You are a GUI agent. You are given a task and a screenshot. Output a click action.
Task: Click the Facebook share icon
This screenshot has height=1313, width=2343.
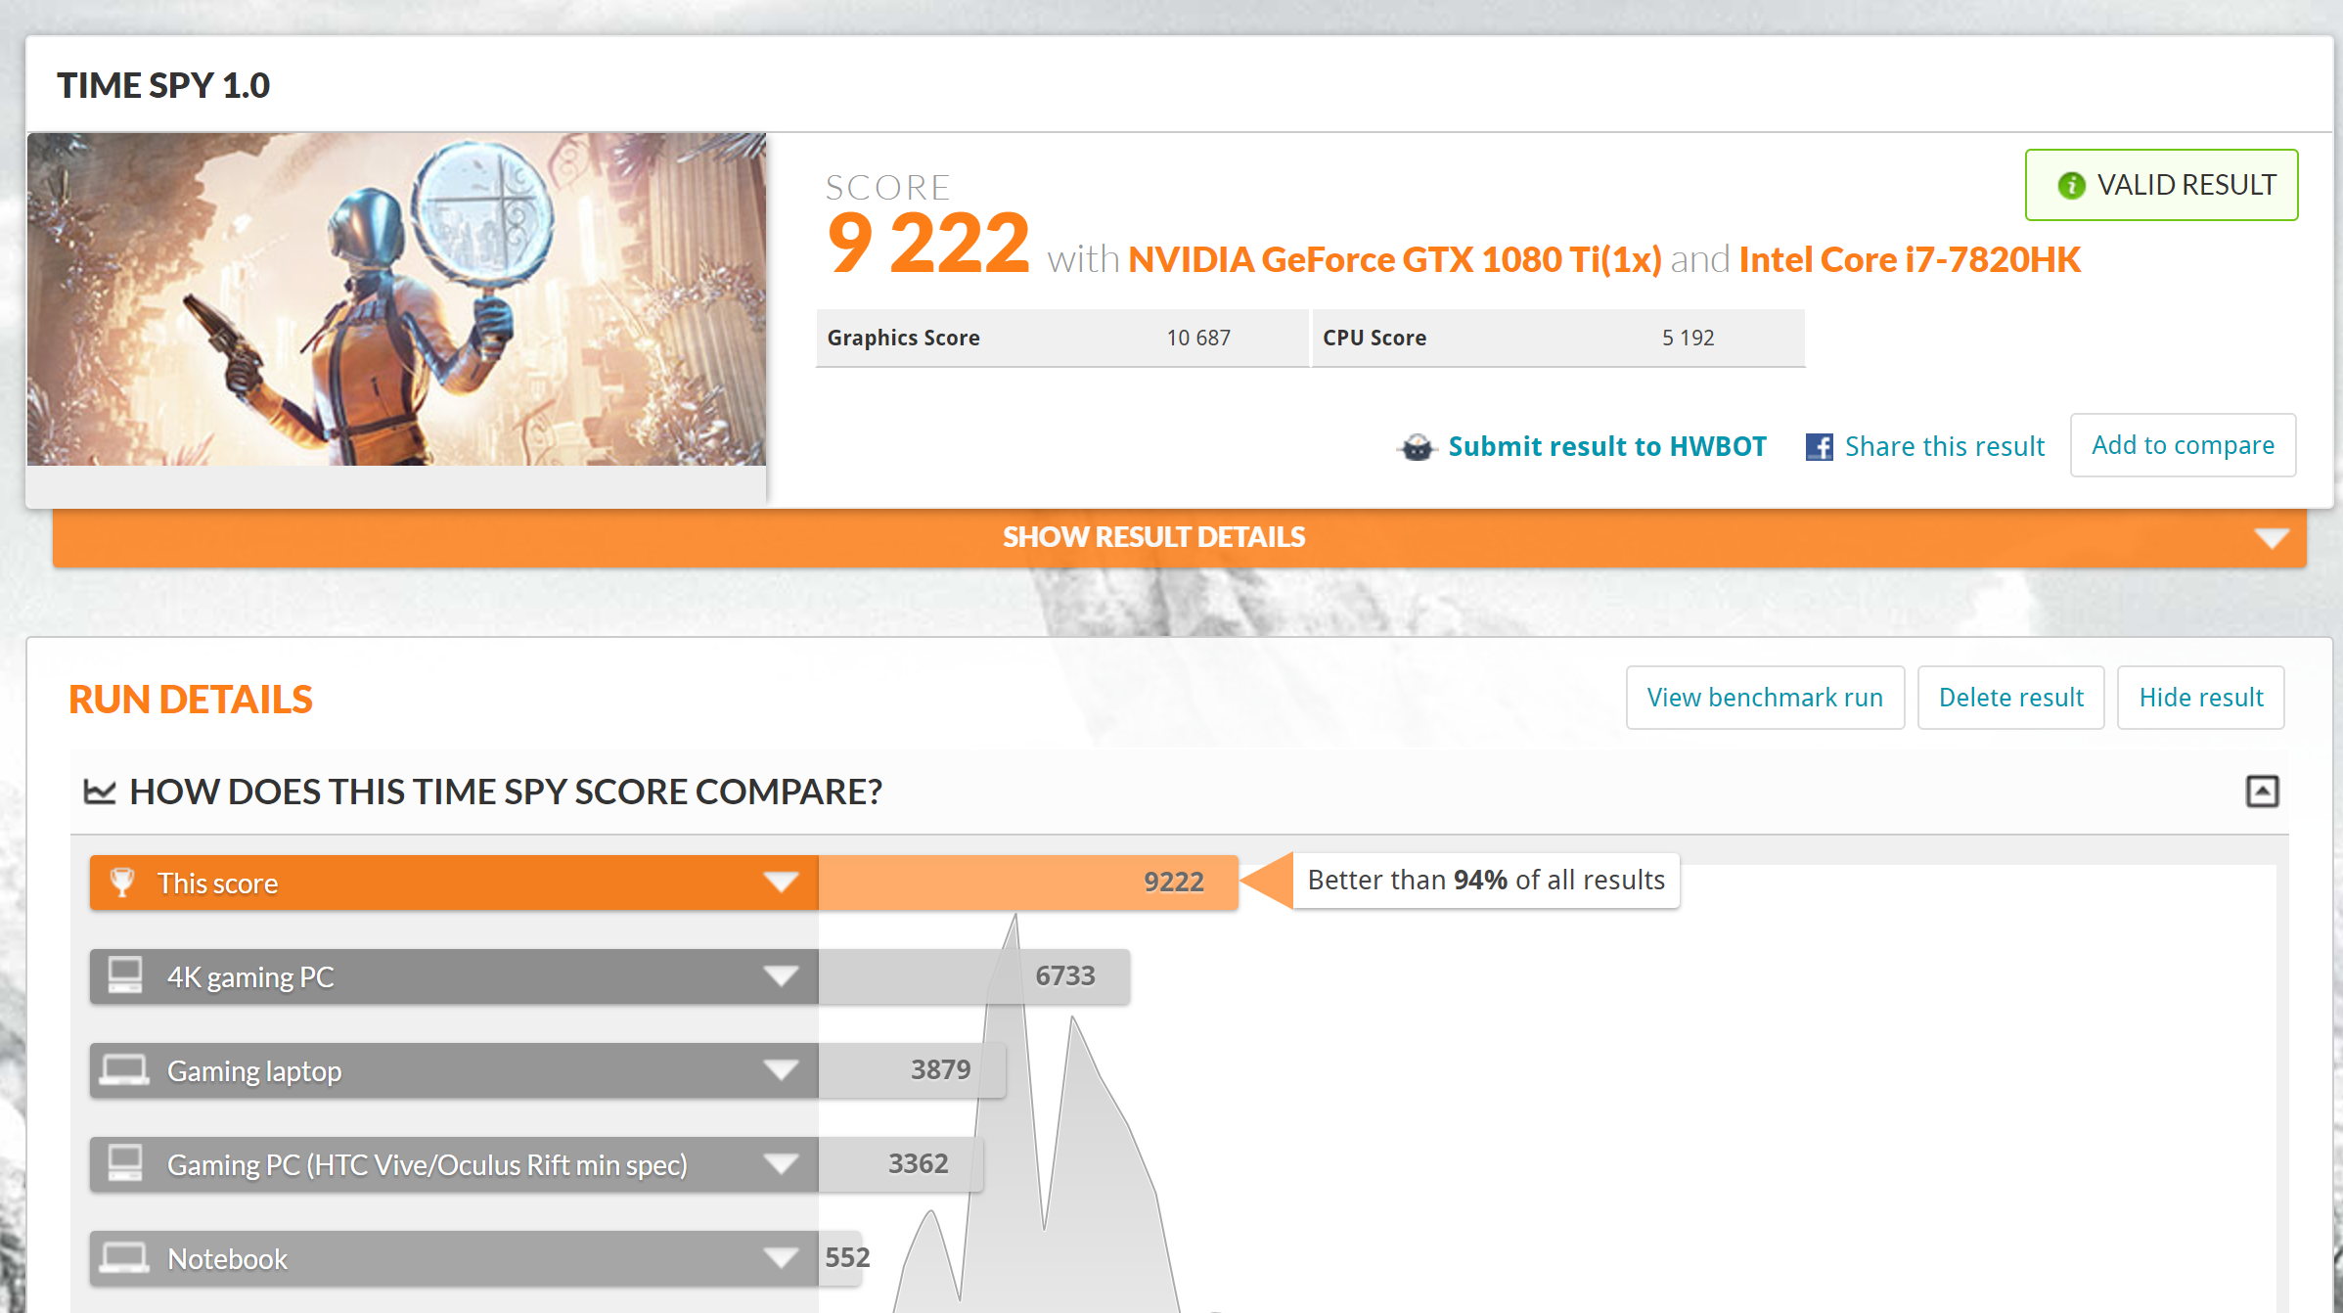[x=1819, y=447]
